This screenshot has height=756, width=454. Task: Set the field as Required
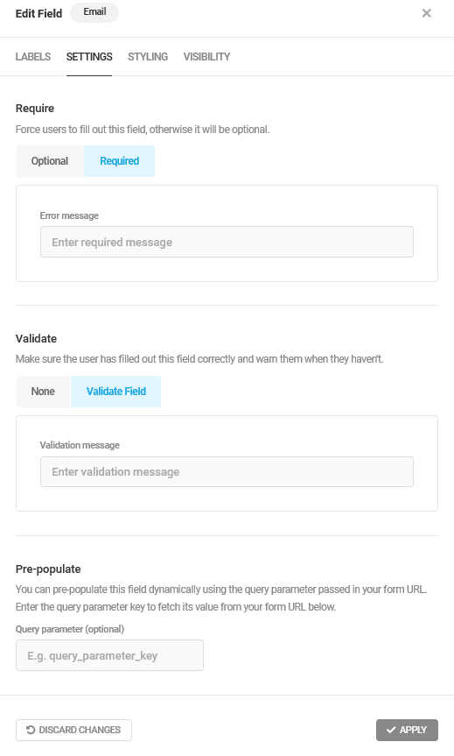(x=119, y=161)
